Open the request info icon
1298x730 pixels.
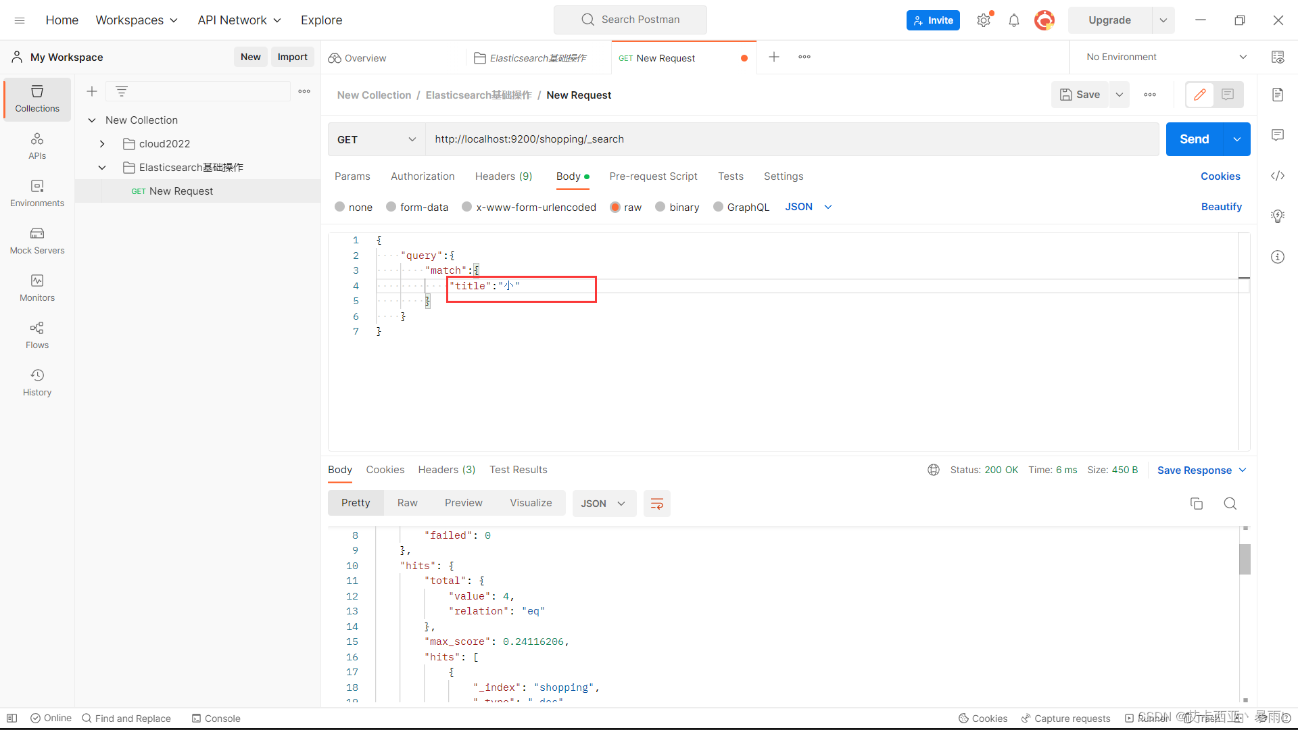pos(1278,257)
